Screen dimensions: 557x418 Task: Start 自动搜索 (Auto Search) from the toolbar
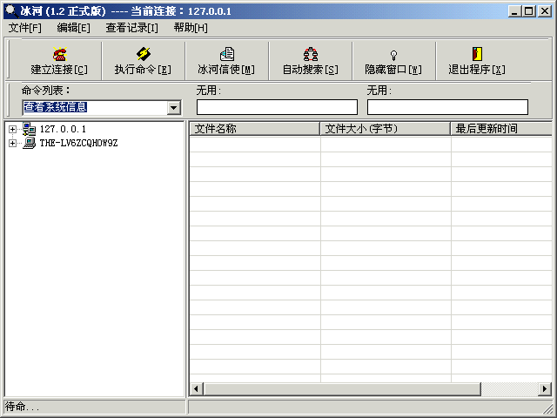pos(310,55)
